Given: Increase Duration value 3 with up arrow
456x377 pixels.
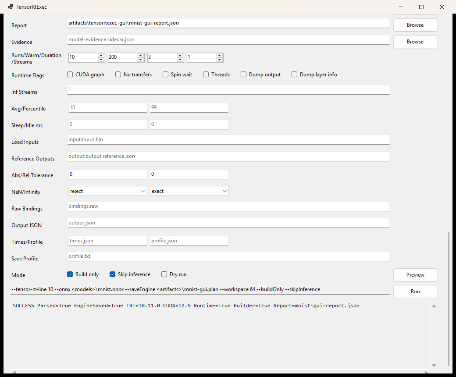Looking at the screenshot, I should pyautogui.click(x=180, y=55).
